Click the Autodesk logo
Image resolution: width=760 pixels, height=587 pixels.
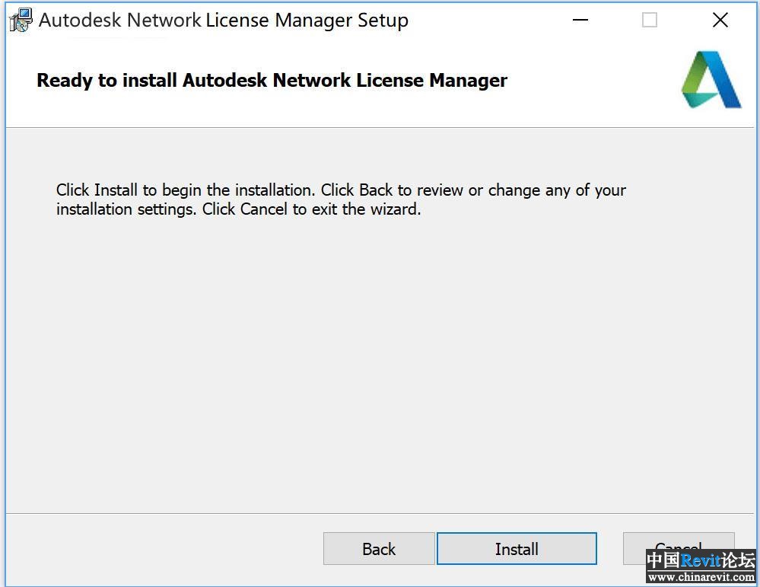(x=711, y=80)
